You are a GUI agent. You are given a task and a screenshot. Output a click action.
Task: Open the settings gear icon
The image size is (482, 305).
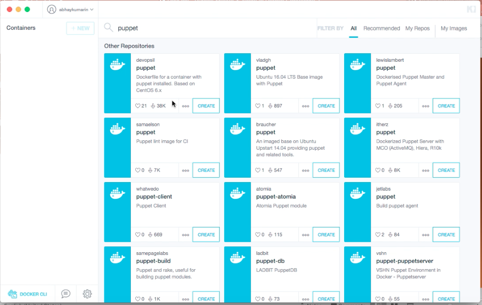[88, 294]
